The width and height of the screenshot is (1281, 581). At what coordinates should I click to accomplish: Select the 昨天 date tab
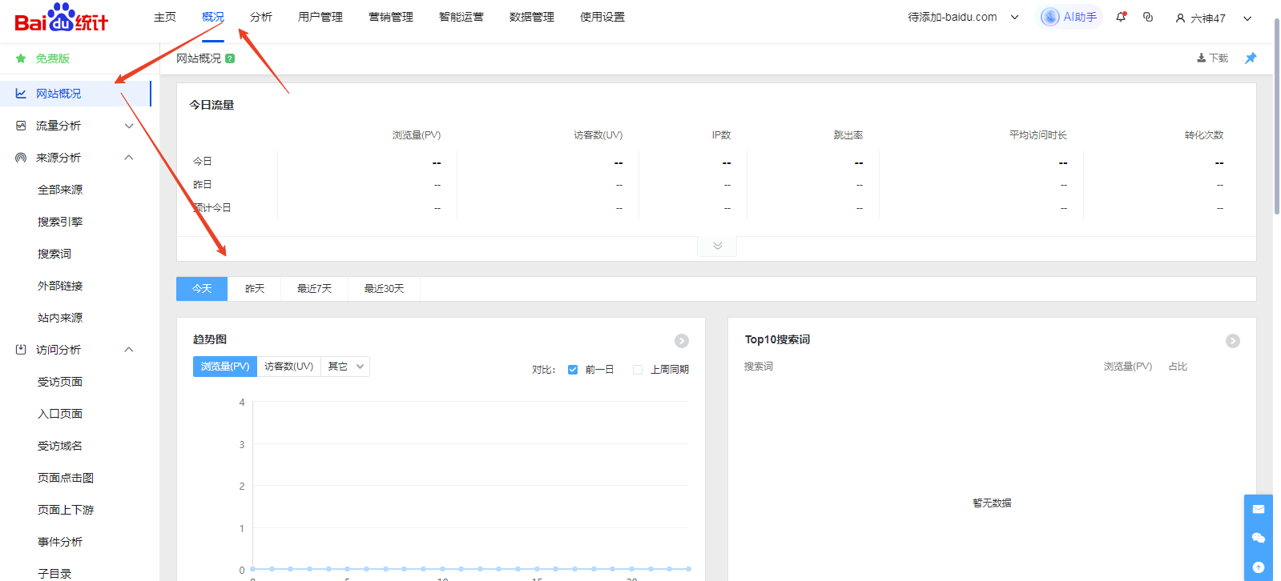(x=255, y=289)
